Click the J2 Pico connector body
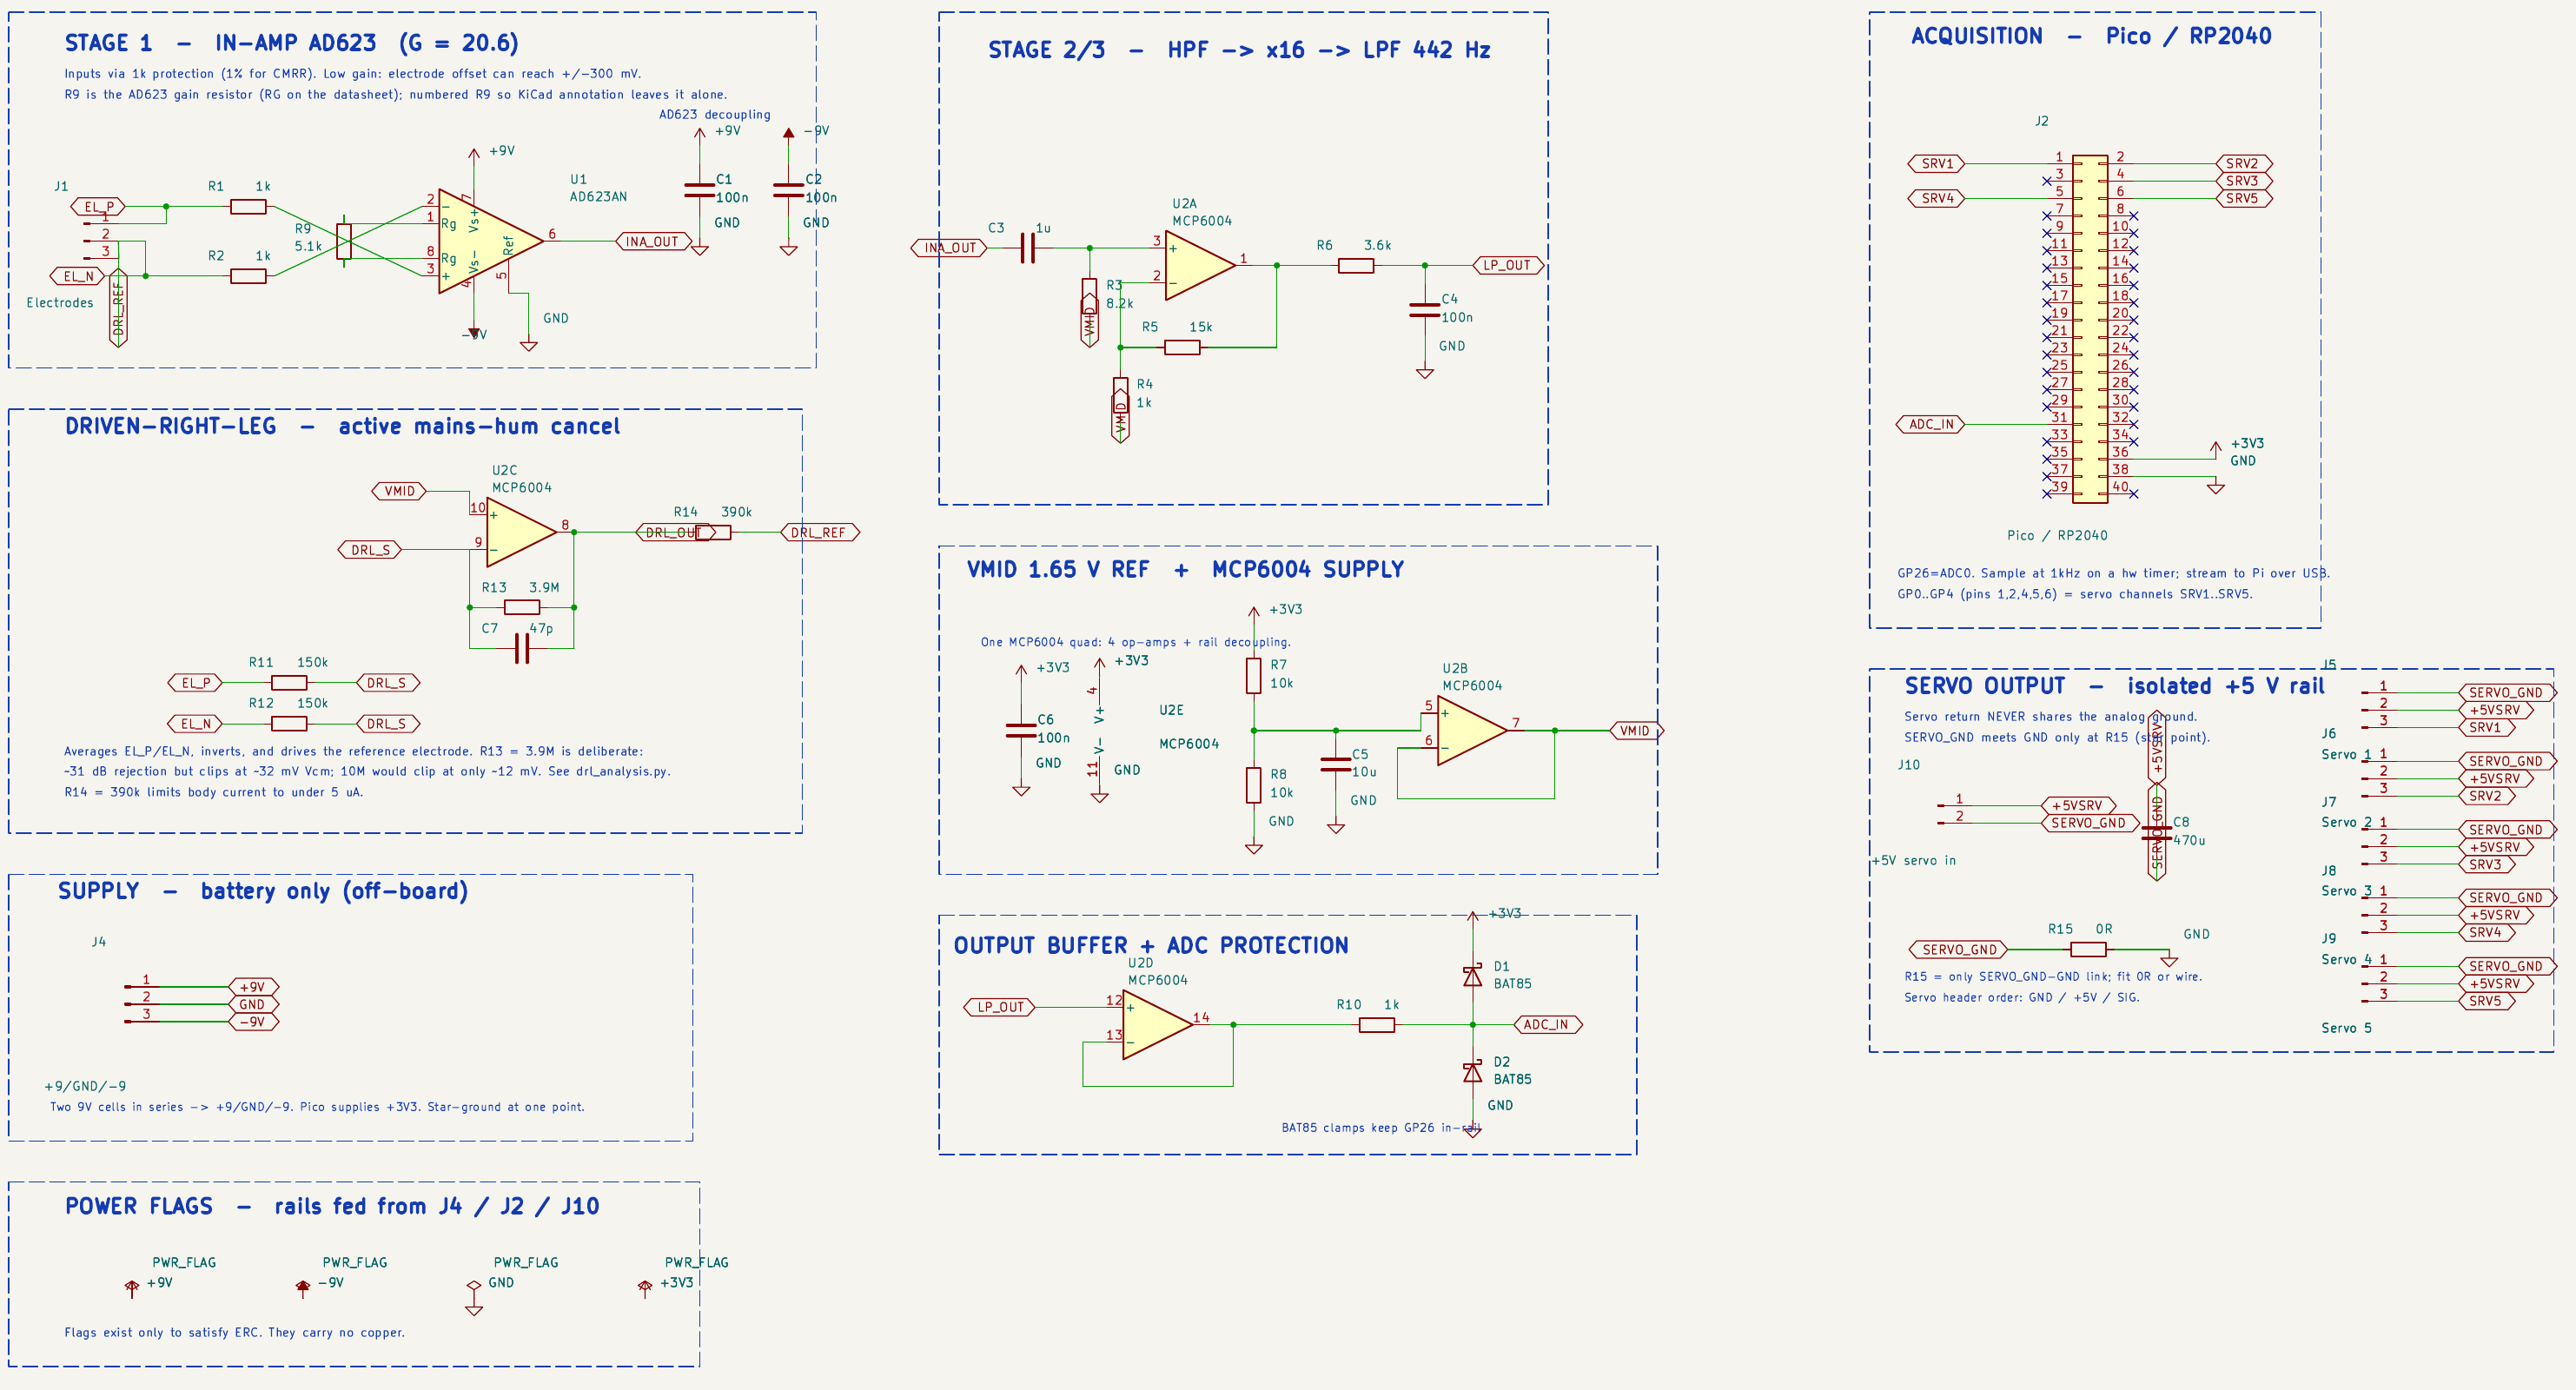The height and width of the screenshot is (1390, 2576). click(2090, 329)
